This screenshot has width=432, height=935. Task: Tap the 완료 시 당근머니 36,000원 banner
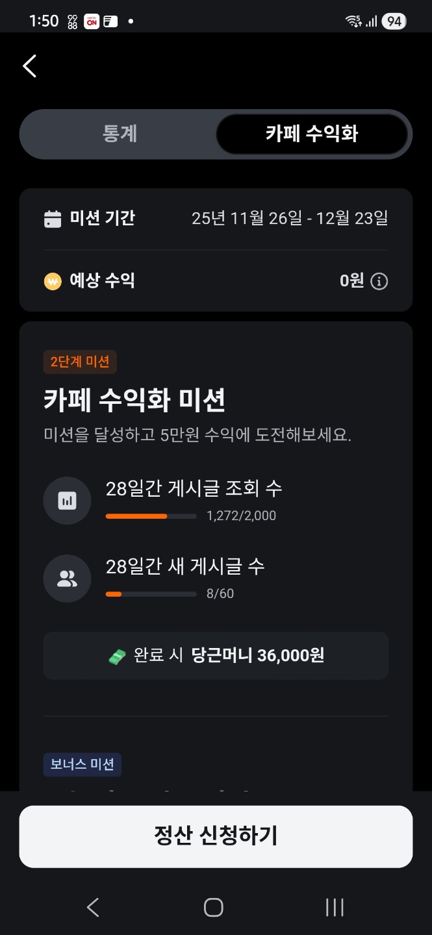(x=216, y=656)
